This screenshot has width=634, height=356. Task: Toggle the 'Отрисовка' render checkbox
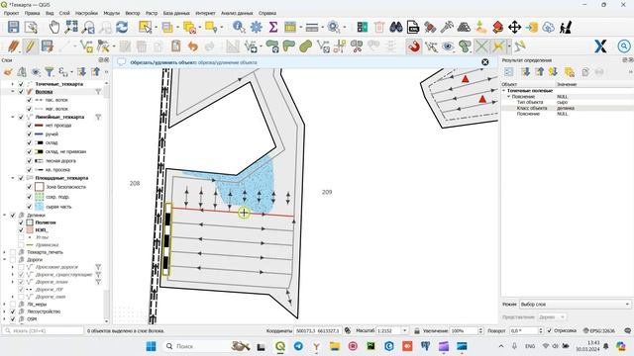(x=549, y=330)
